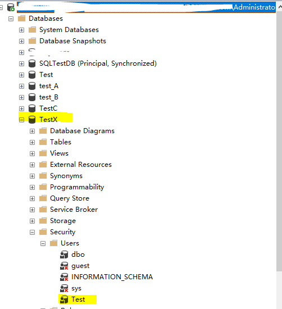Click the server connection icon at top
Screen dimensions: 282x309
11,7
